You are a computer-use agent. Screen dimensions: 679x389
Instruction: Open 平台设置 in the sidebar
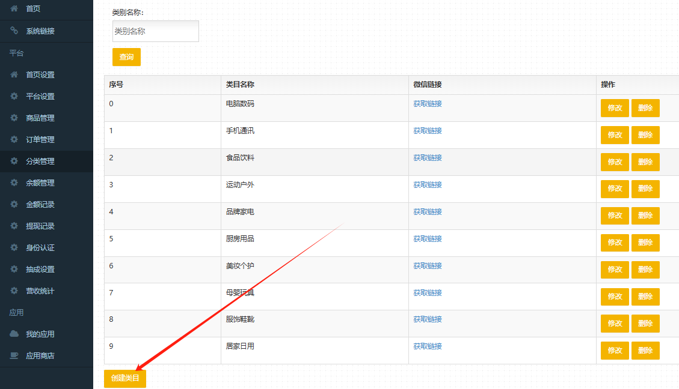(x=40, y=97)
